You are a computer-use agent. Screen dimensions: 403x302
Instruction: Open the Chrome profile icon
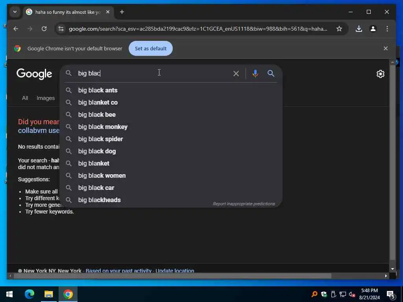pyautogui.click(x=373, y=29)
